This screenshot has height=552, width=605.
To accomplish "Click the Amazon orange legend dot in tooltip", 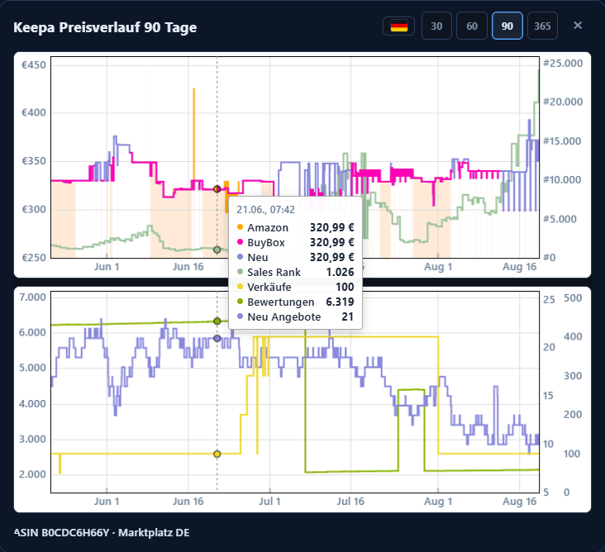I will [240, 227].
